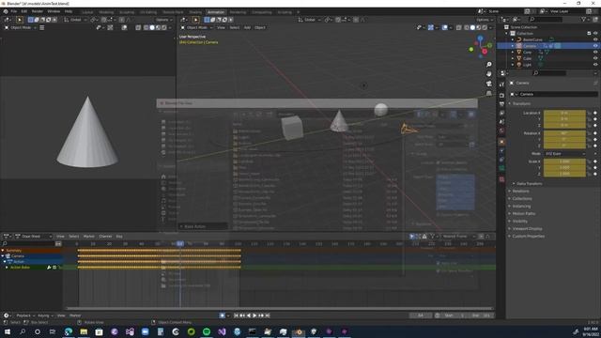Image resolution: width=601 pixels, height=338 pixels.
Task: Open the Global transform orientation dropdown in left viewport
Action: click(75, 20)
